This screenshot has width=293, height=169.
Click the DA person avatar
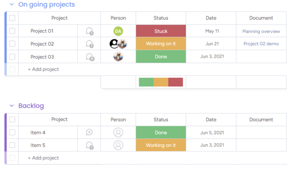(118, 31)
